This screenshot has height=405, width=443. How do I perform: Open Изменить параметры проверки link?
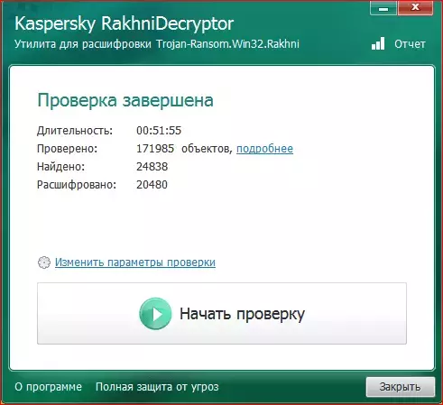135,262
